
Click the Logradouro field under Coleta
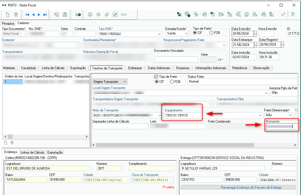(x=47, y=168)
